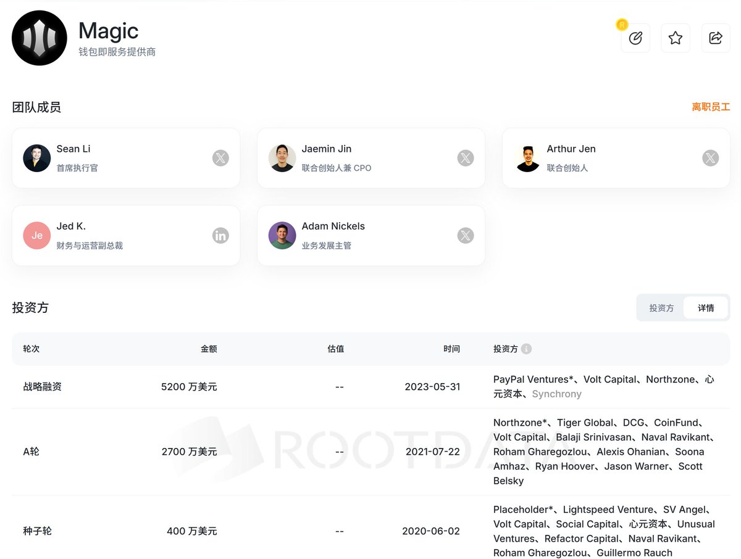
Task: Click Jed K.'s 'Je' avatar
Action: [x=37, y=235]
